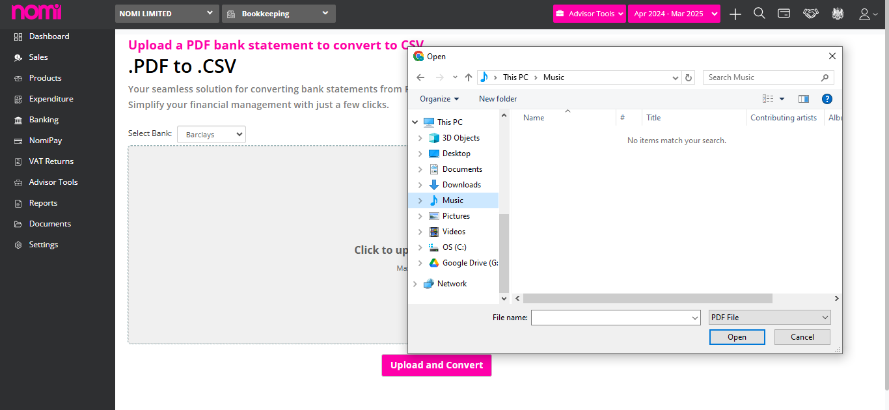Viewport: 889px width, 410px height.
Task: Open the user profile icon menu
Action: (868, 14)
